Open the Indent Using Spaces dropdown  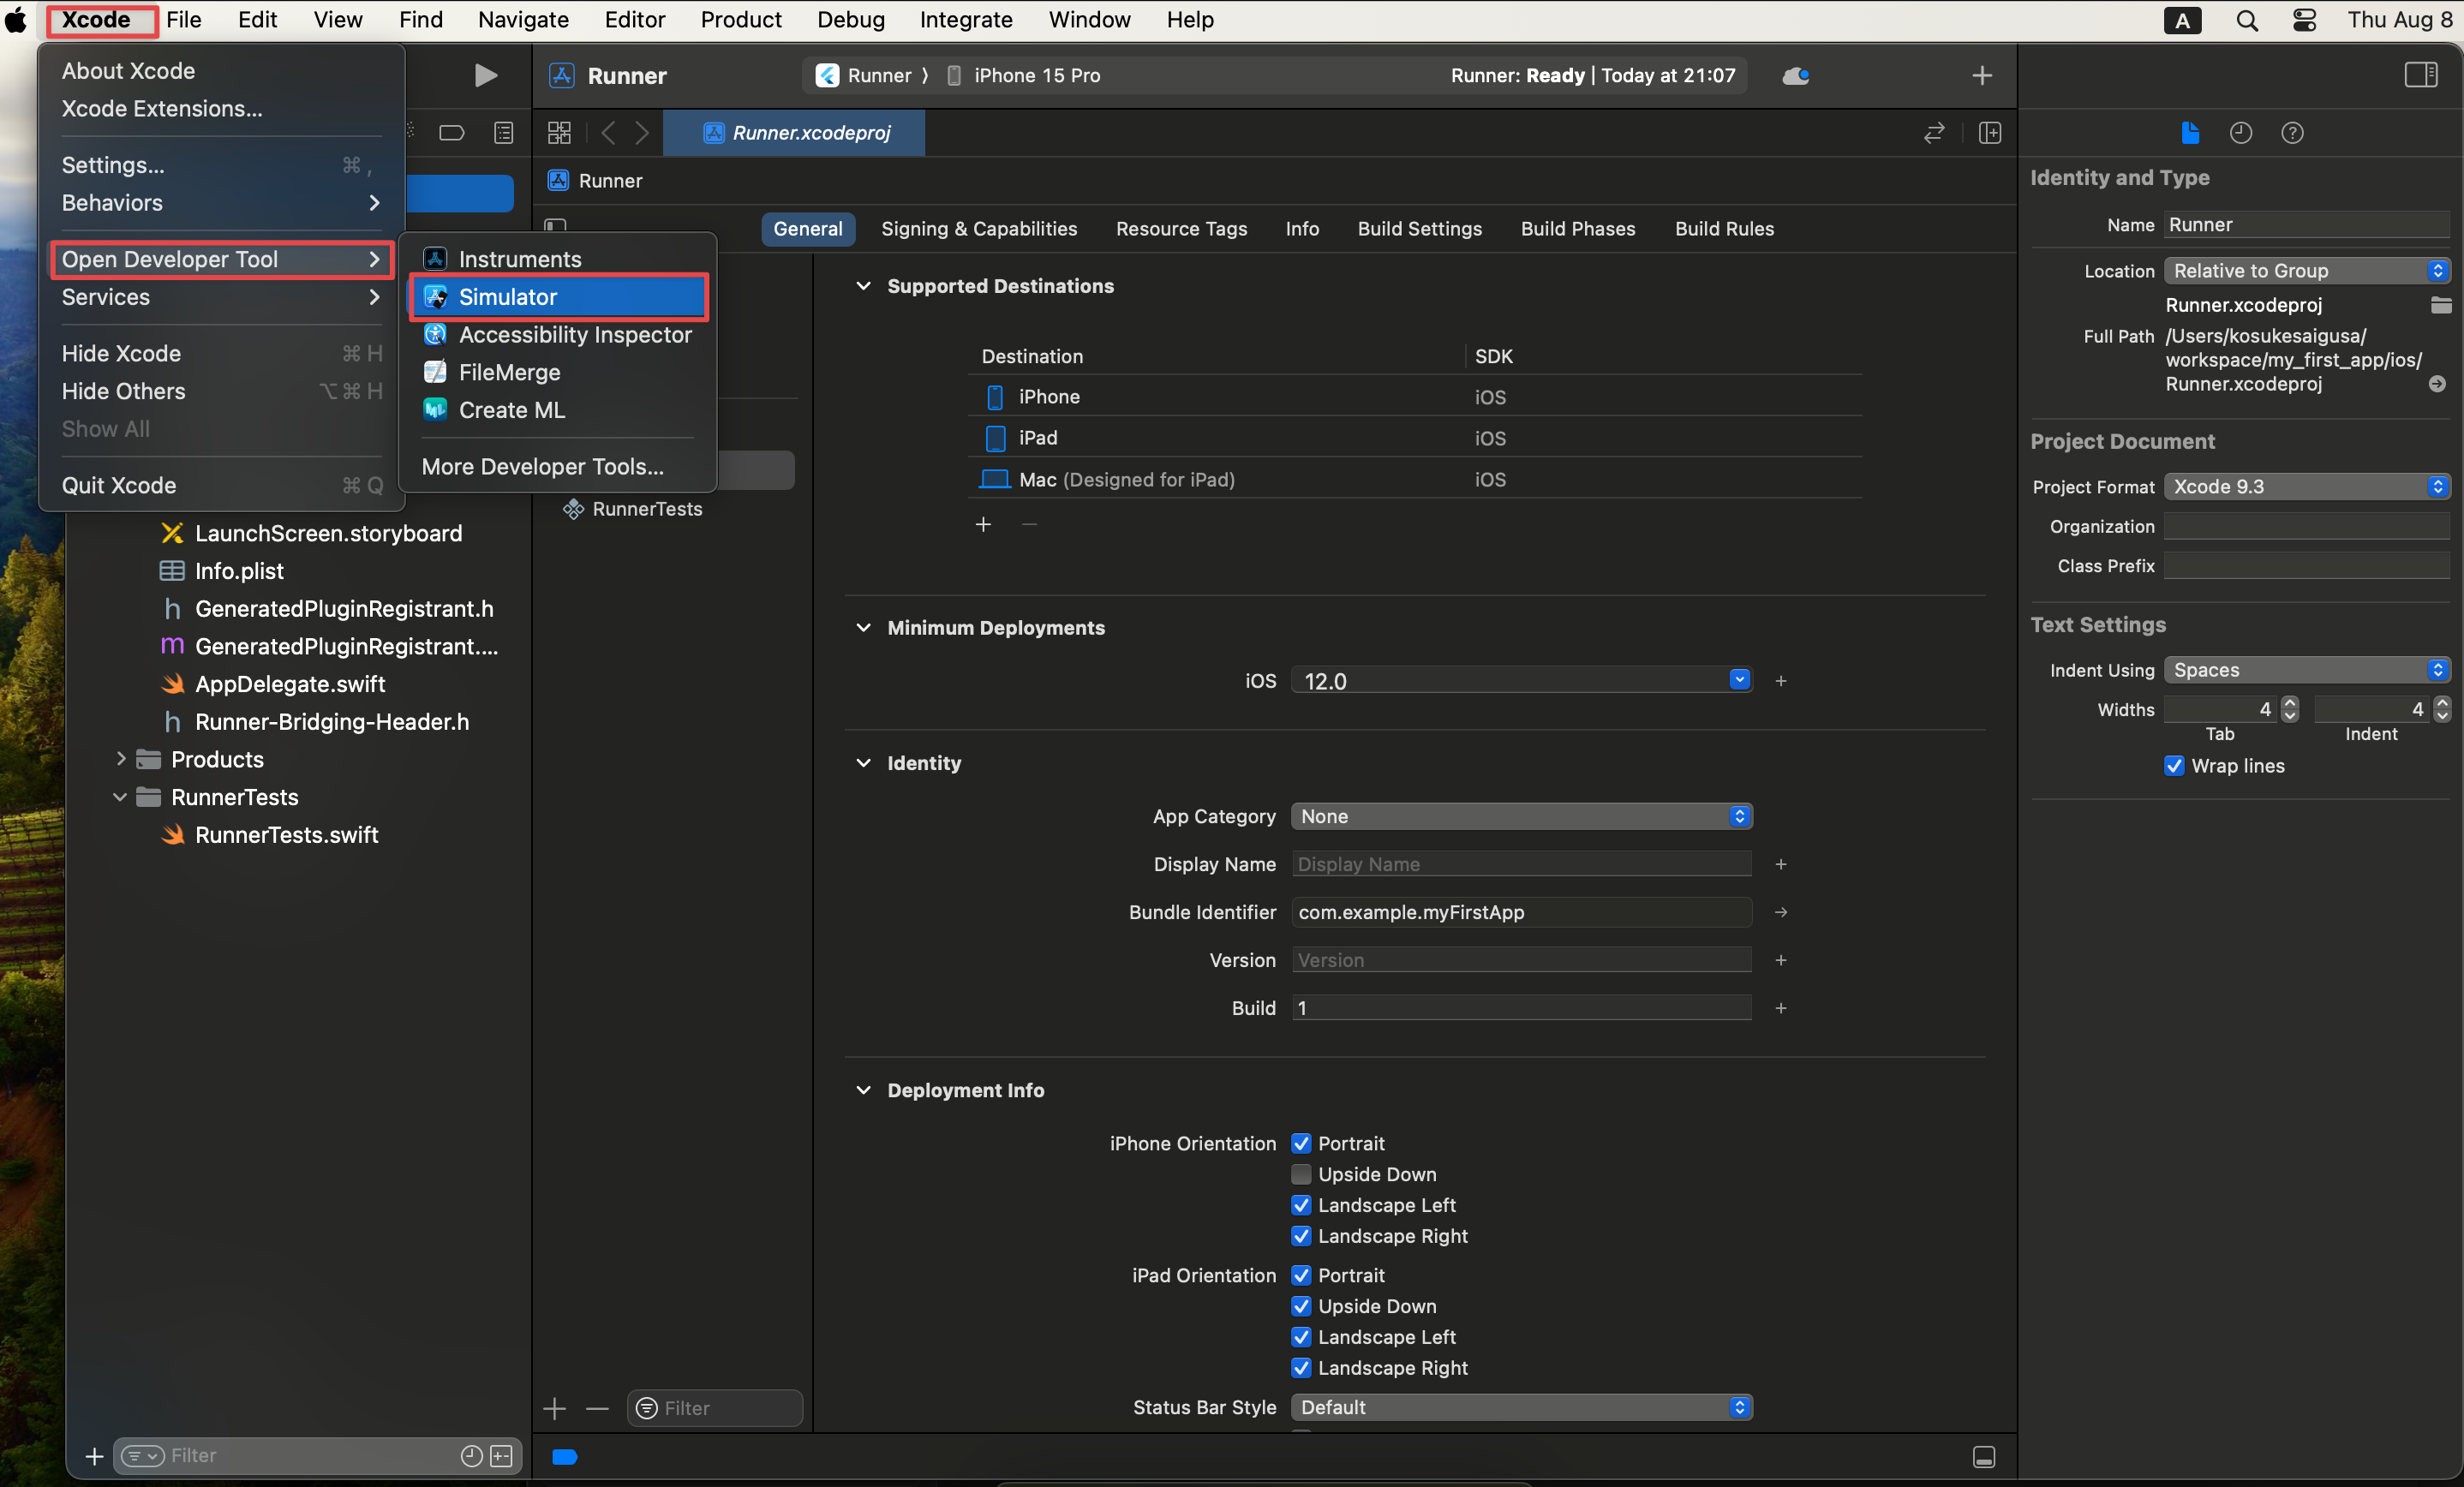pos(2306,670)
